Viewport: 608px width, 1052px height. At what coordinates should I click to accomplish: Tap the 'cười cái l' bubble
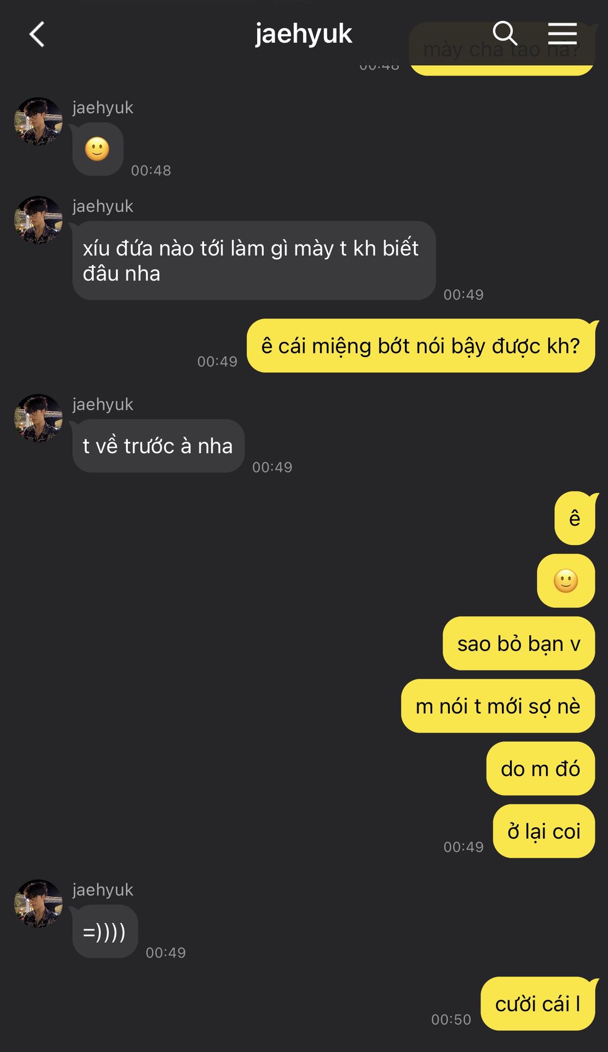click(538, 1004)
